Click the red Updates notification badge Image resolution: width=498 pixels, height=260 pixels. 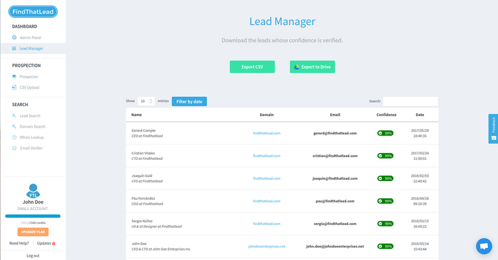54,244
